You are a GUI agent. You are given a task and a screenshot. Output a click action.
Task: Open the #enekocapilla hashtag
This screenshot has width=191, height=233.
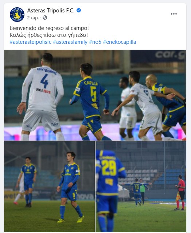(x=120, y=42)
